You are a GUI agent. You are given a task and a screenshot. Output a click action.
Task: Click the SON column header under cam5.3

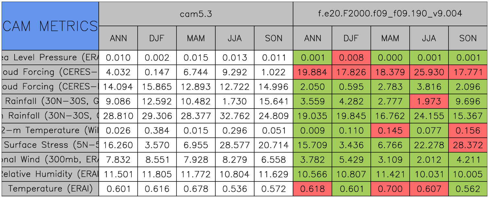[x=274, y=38]
